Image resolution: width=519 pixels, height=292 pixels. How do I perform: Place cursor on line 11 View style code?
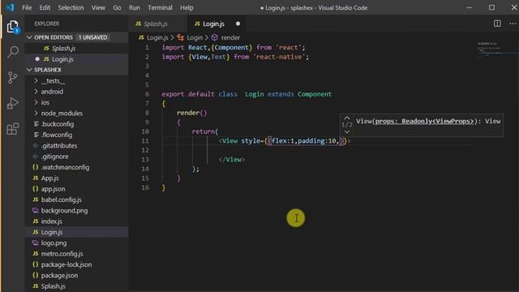pos(284,141)
